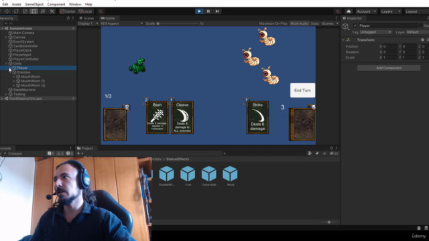Lock the Hierarchy panel
Viewport: 429px width, 241px height.
pyautogui.click(x=68, y=18)
